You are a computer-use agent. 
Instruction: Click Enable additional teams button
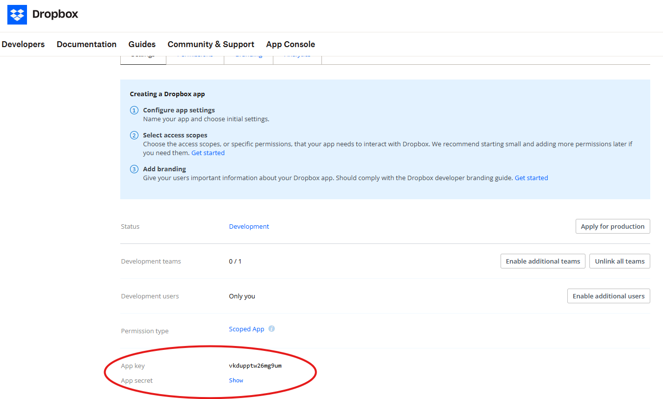tap(543, 261)
